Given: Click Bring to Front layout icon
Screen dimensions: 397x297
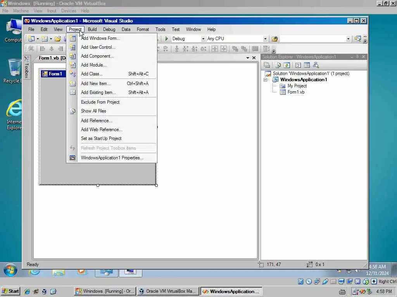Looking at the screenshot, I should [x=235, y=49].
